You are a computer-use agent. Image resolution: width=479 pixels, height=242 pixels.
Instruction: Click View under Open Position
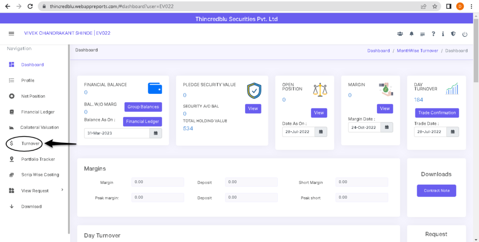[x=319, y=113]
